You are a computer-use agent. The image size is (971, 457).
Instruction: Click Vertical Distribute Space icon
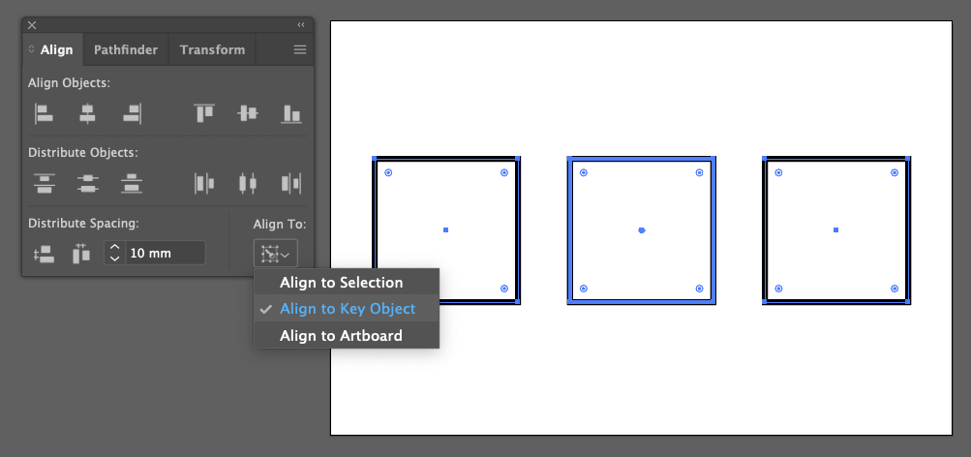(44, 254)
